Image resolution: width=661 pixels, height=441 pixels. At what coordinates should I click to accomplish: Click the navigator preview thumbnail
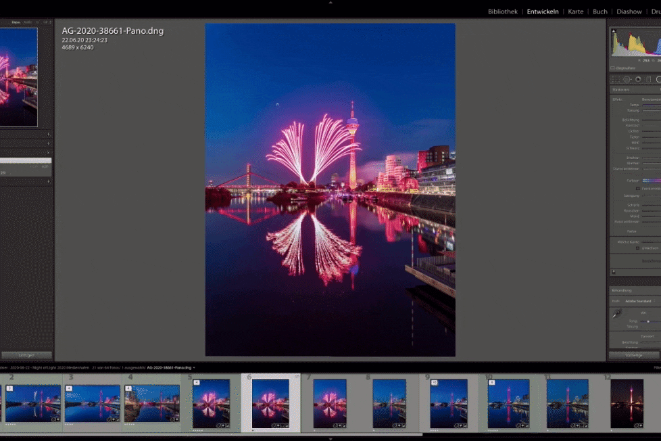(x=18, y=77)
